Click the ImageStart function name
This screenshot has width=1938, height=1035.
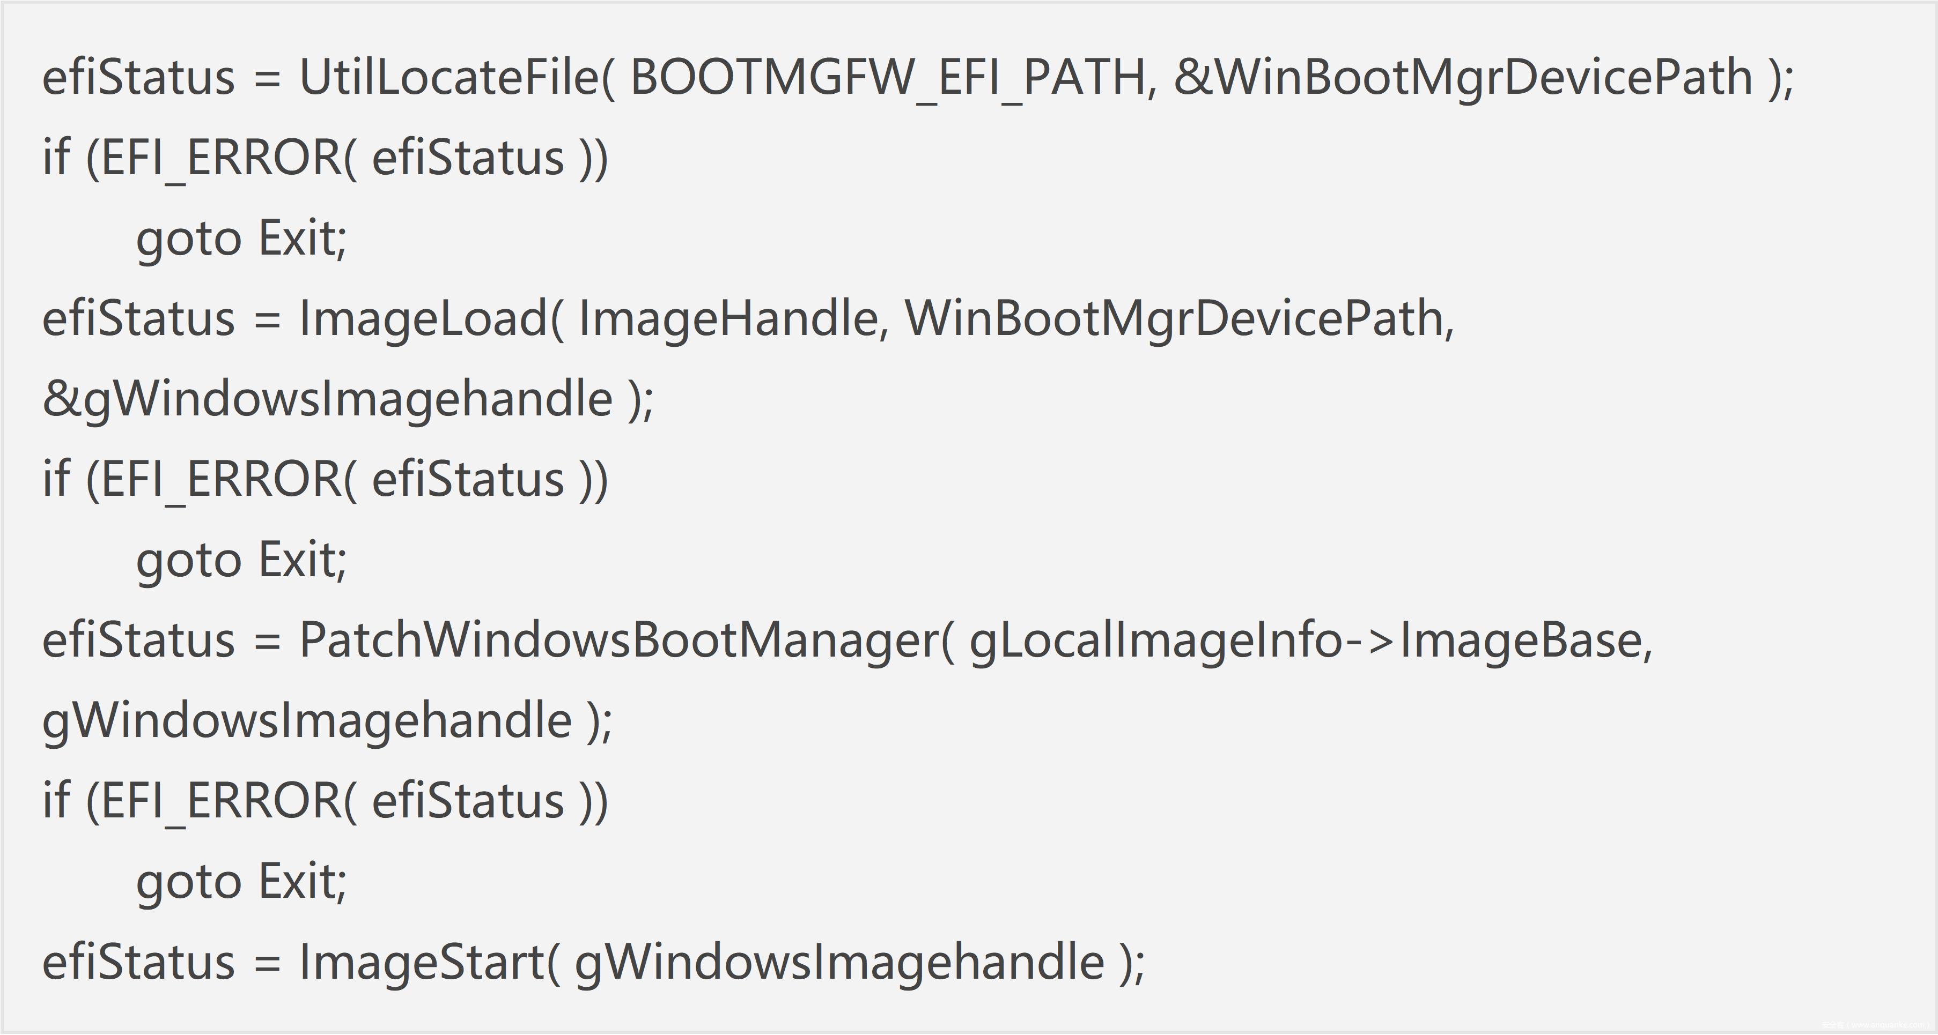click(x=421, y=962)
